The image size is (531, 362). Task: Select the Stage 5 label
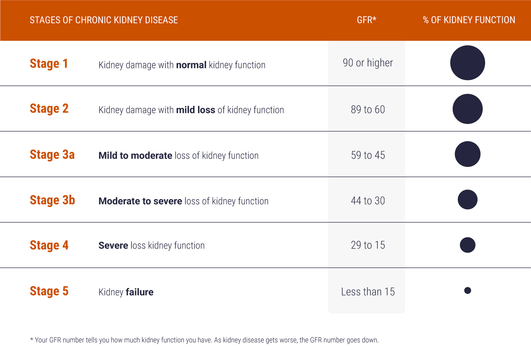click(49, 291)
